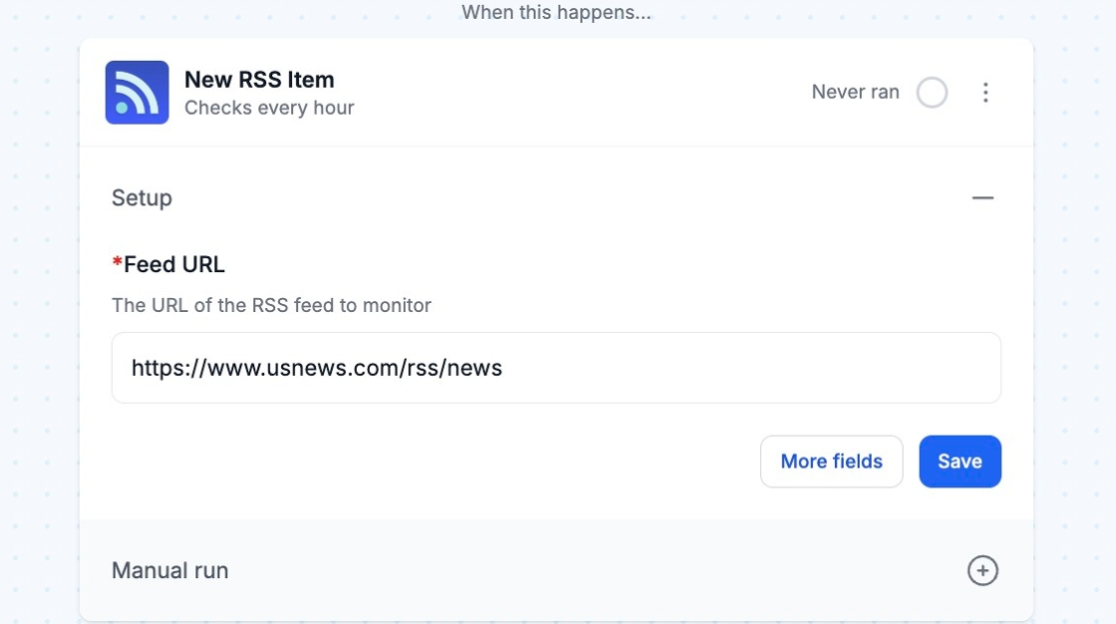
Task: Toggle the Never ran status circle
Action: point(932,93)
